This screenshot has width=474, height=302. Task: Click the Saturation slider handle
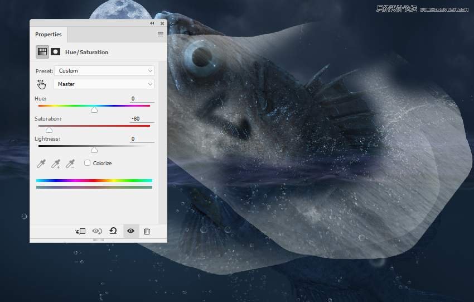click(x=49, y=130)
